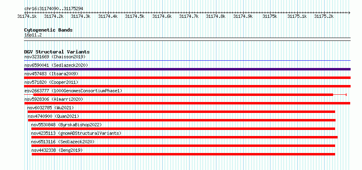Click the 31174.4k ruler tick label
362x170 pixels.
tap(108, 16)
